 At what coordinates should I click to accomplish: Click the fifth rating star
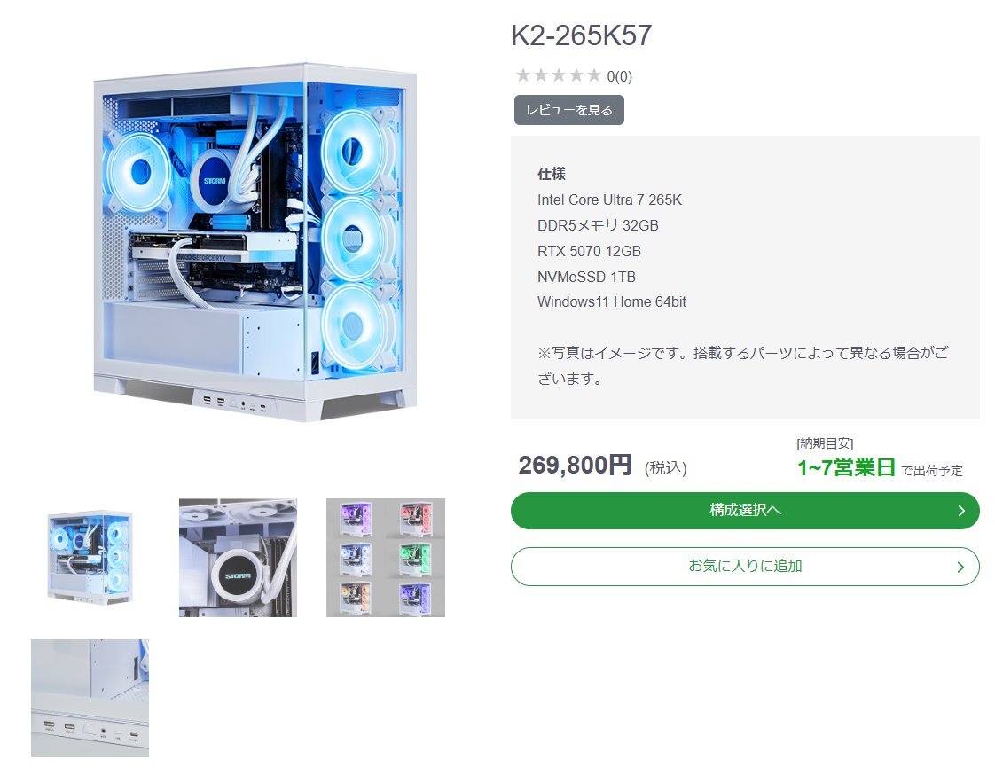click(594, 75)
